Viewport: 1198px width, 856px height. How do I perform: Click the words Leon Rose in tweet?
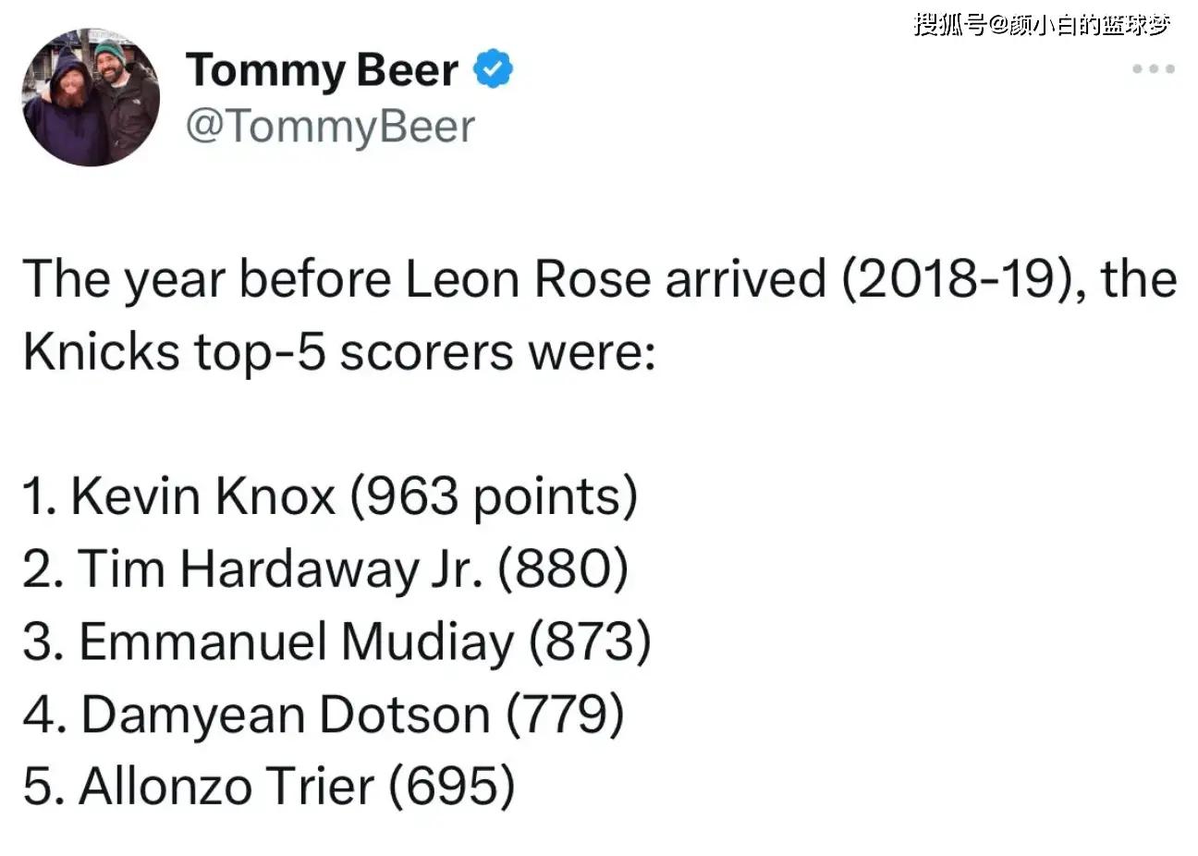point(528,278)
